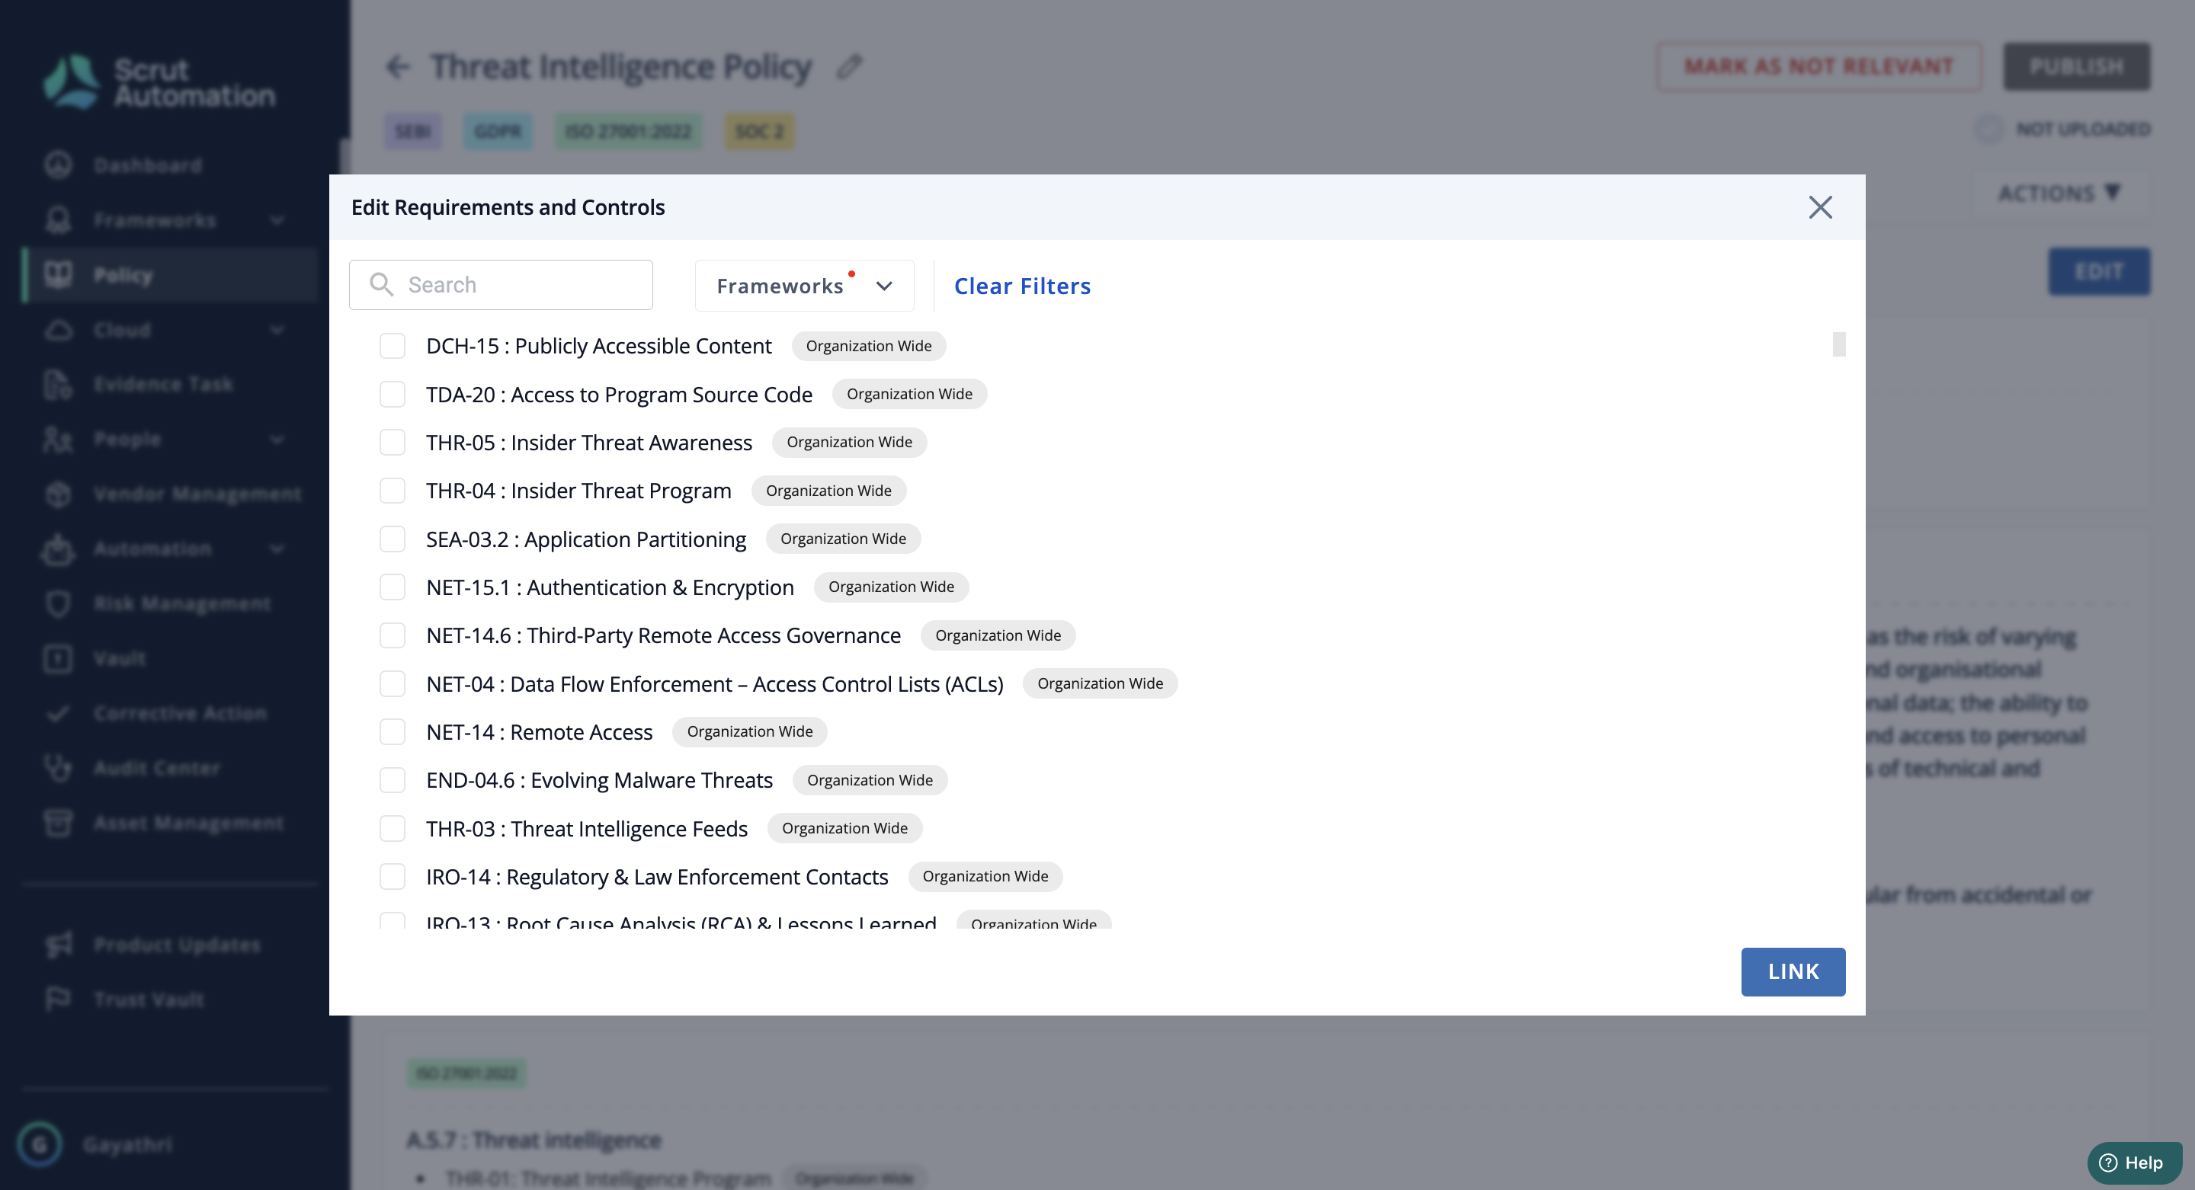Check NET-14 Remote Access
Image resolution: width=2195 pixels, height=1190 pixels.
click(392, 731)
